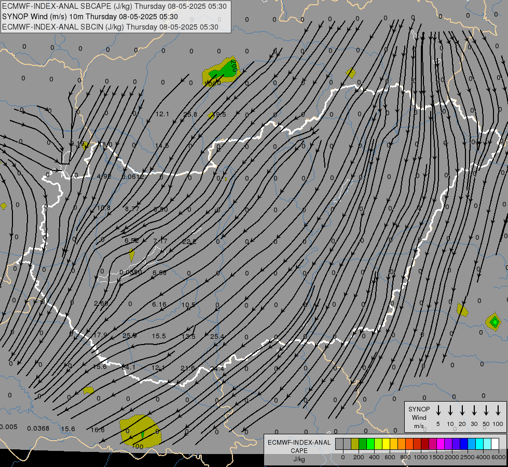Click the 19.5 grid value on map
Viewport: 508px width, 467px height.
[x=219, y=114]
